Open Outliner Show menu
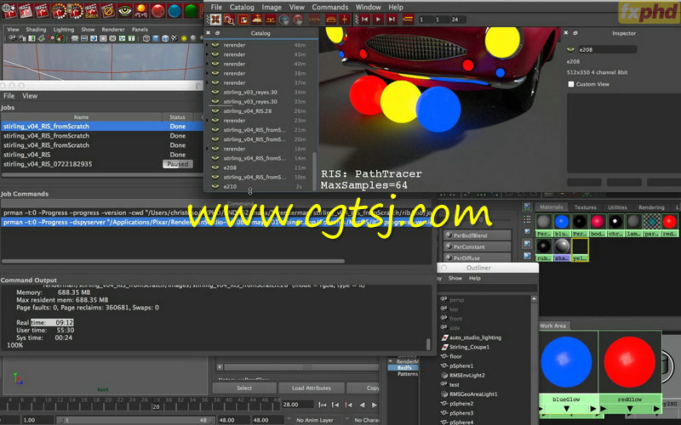 tap(455, 279)
